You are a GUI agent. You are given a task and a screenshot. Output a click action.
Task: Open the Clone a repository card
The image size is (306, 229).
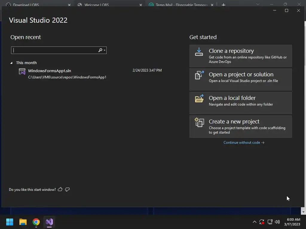[241, 56]
